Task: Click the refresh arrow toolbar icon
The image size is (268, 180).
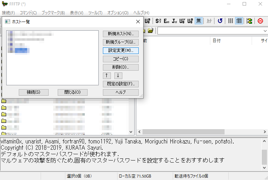Action: pyautogui.click(x=220, y=21)
